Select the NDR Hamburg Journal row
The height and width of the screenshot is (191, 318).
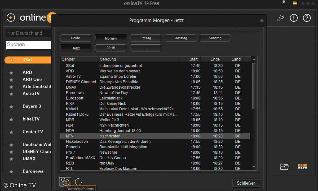coord(155,131)
